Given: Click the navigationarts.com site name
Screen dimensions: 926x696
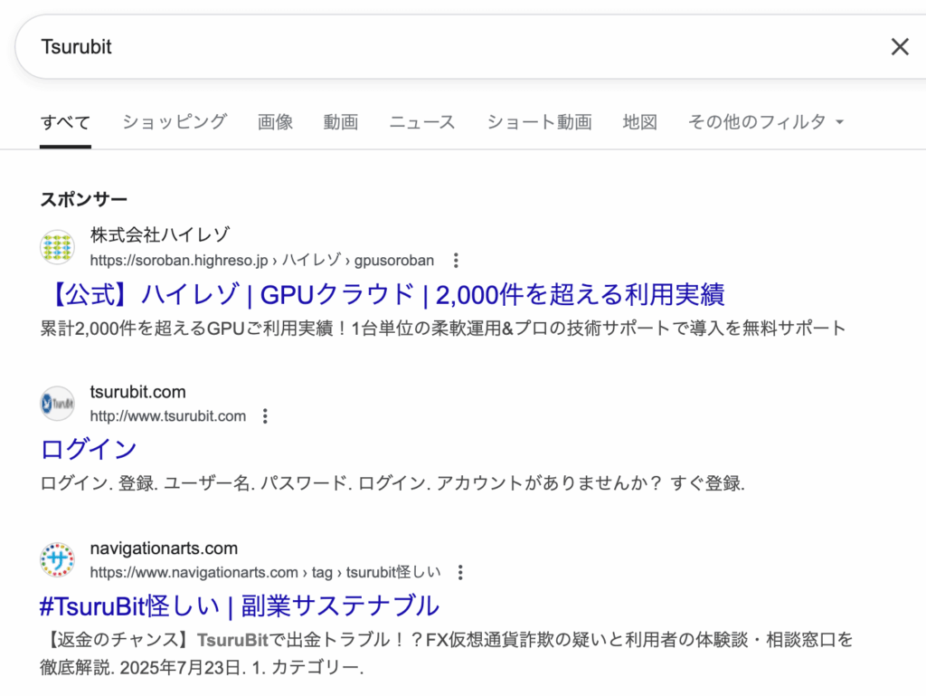Looking at the screenshot, I should coord(164,548).
